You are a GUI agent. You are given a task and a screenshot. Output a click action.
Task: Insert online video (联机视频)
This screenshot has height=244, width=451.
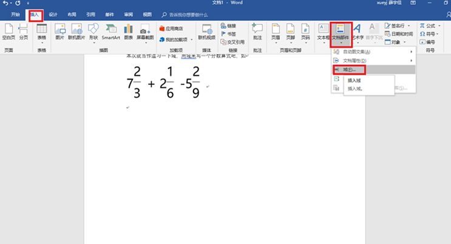click(x=207, y=32)
